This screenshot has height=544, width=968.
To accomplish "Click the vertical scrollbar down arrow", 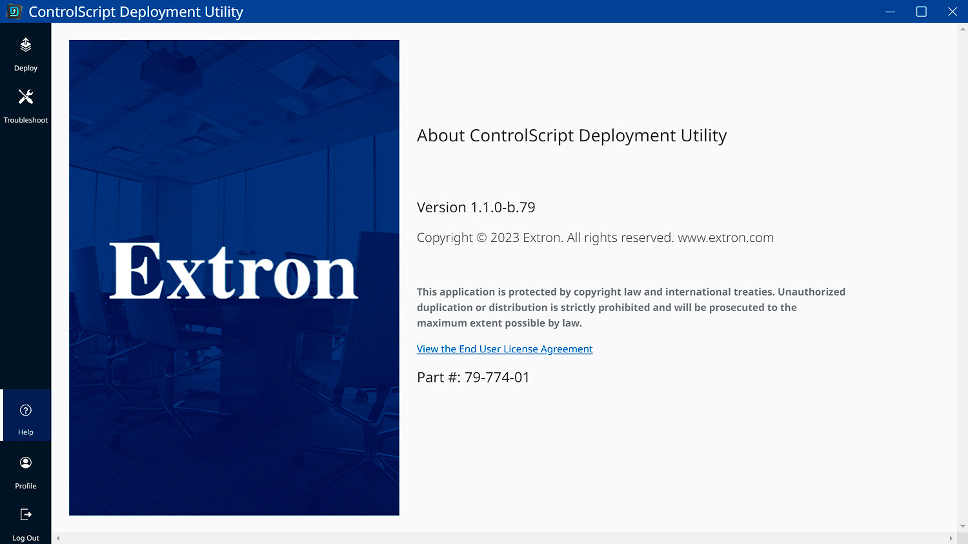I will click(963, 527).
